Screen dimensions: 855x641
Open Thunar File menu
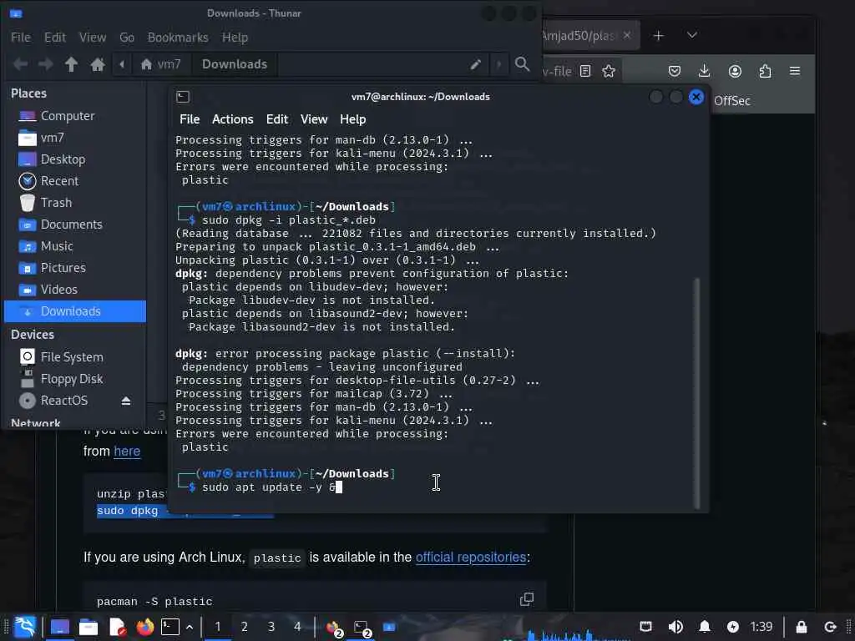click(x=21, y=37)
